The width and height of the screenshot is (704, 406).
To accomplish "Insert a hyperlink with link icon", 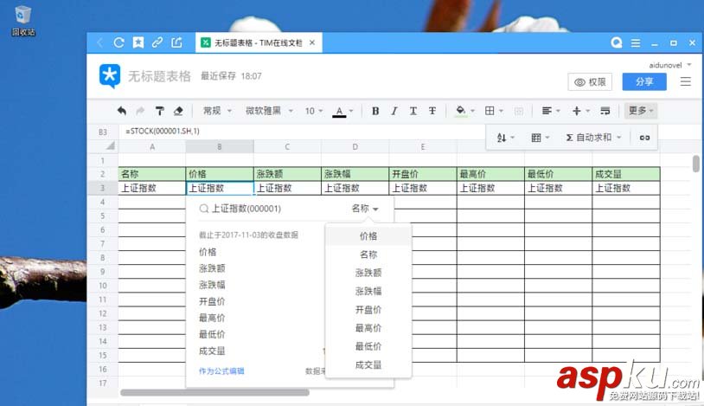I will pyautogui.click(x=644, y=138).
